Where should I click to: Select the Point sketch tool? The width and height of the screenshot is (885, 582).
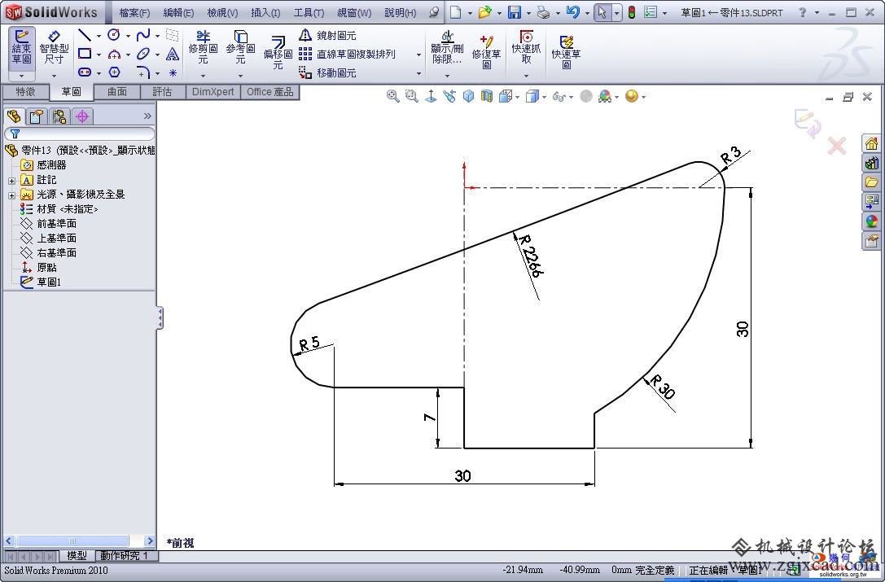coord(173,72)
